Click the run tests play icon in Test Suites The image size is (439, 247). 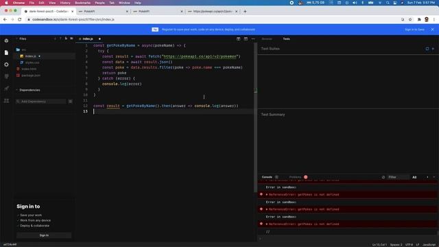click(x=433, y=49)
